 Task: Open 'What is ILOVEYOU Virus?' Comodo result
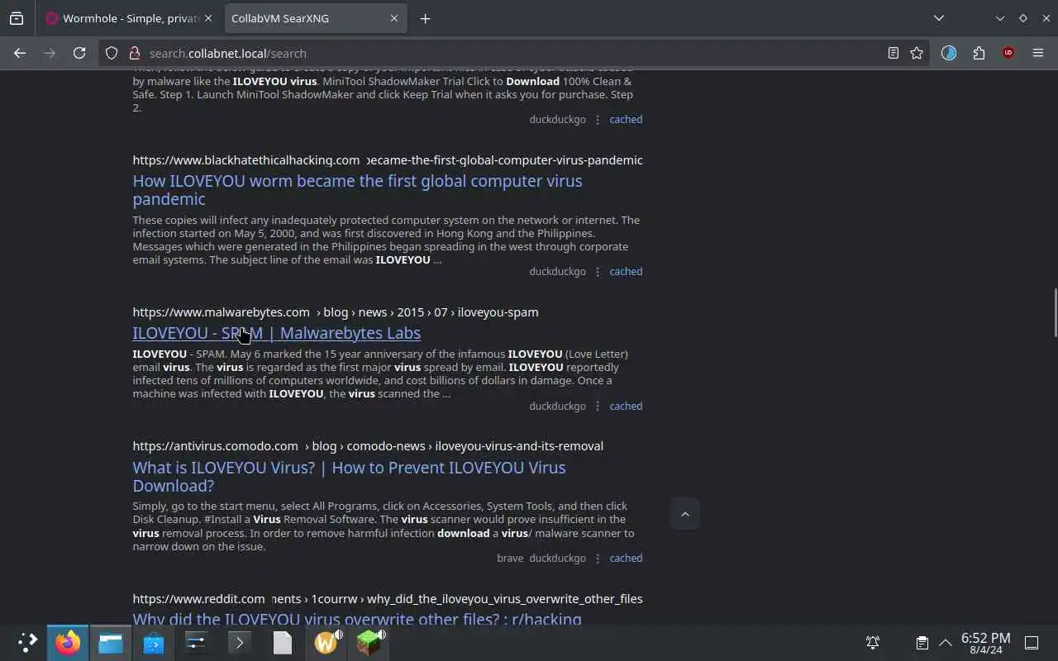point(349,477)
